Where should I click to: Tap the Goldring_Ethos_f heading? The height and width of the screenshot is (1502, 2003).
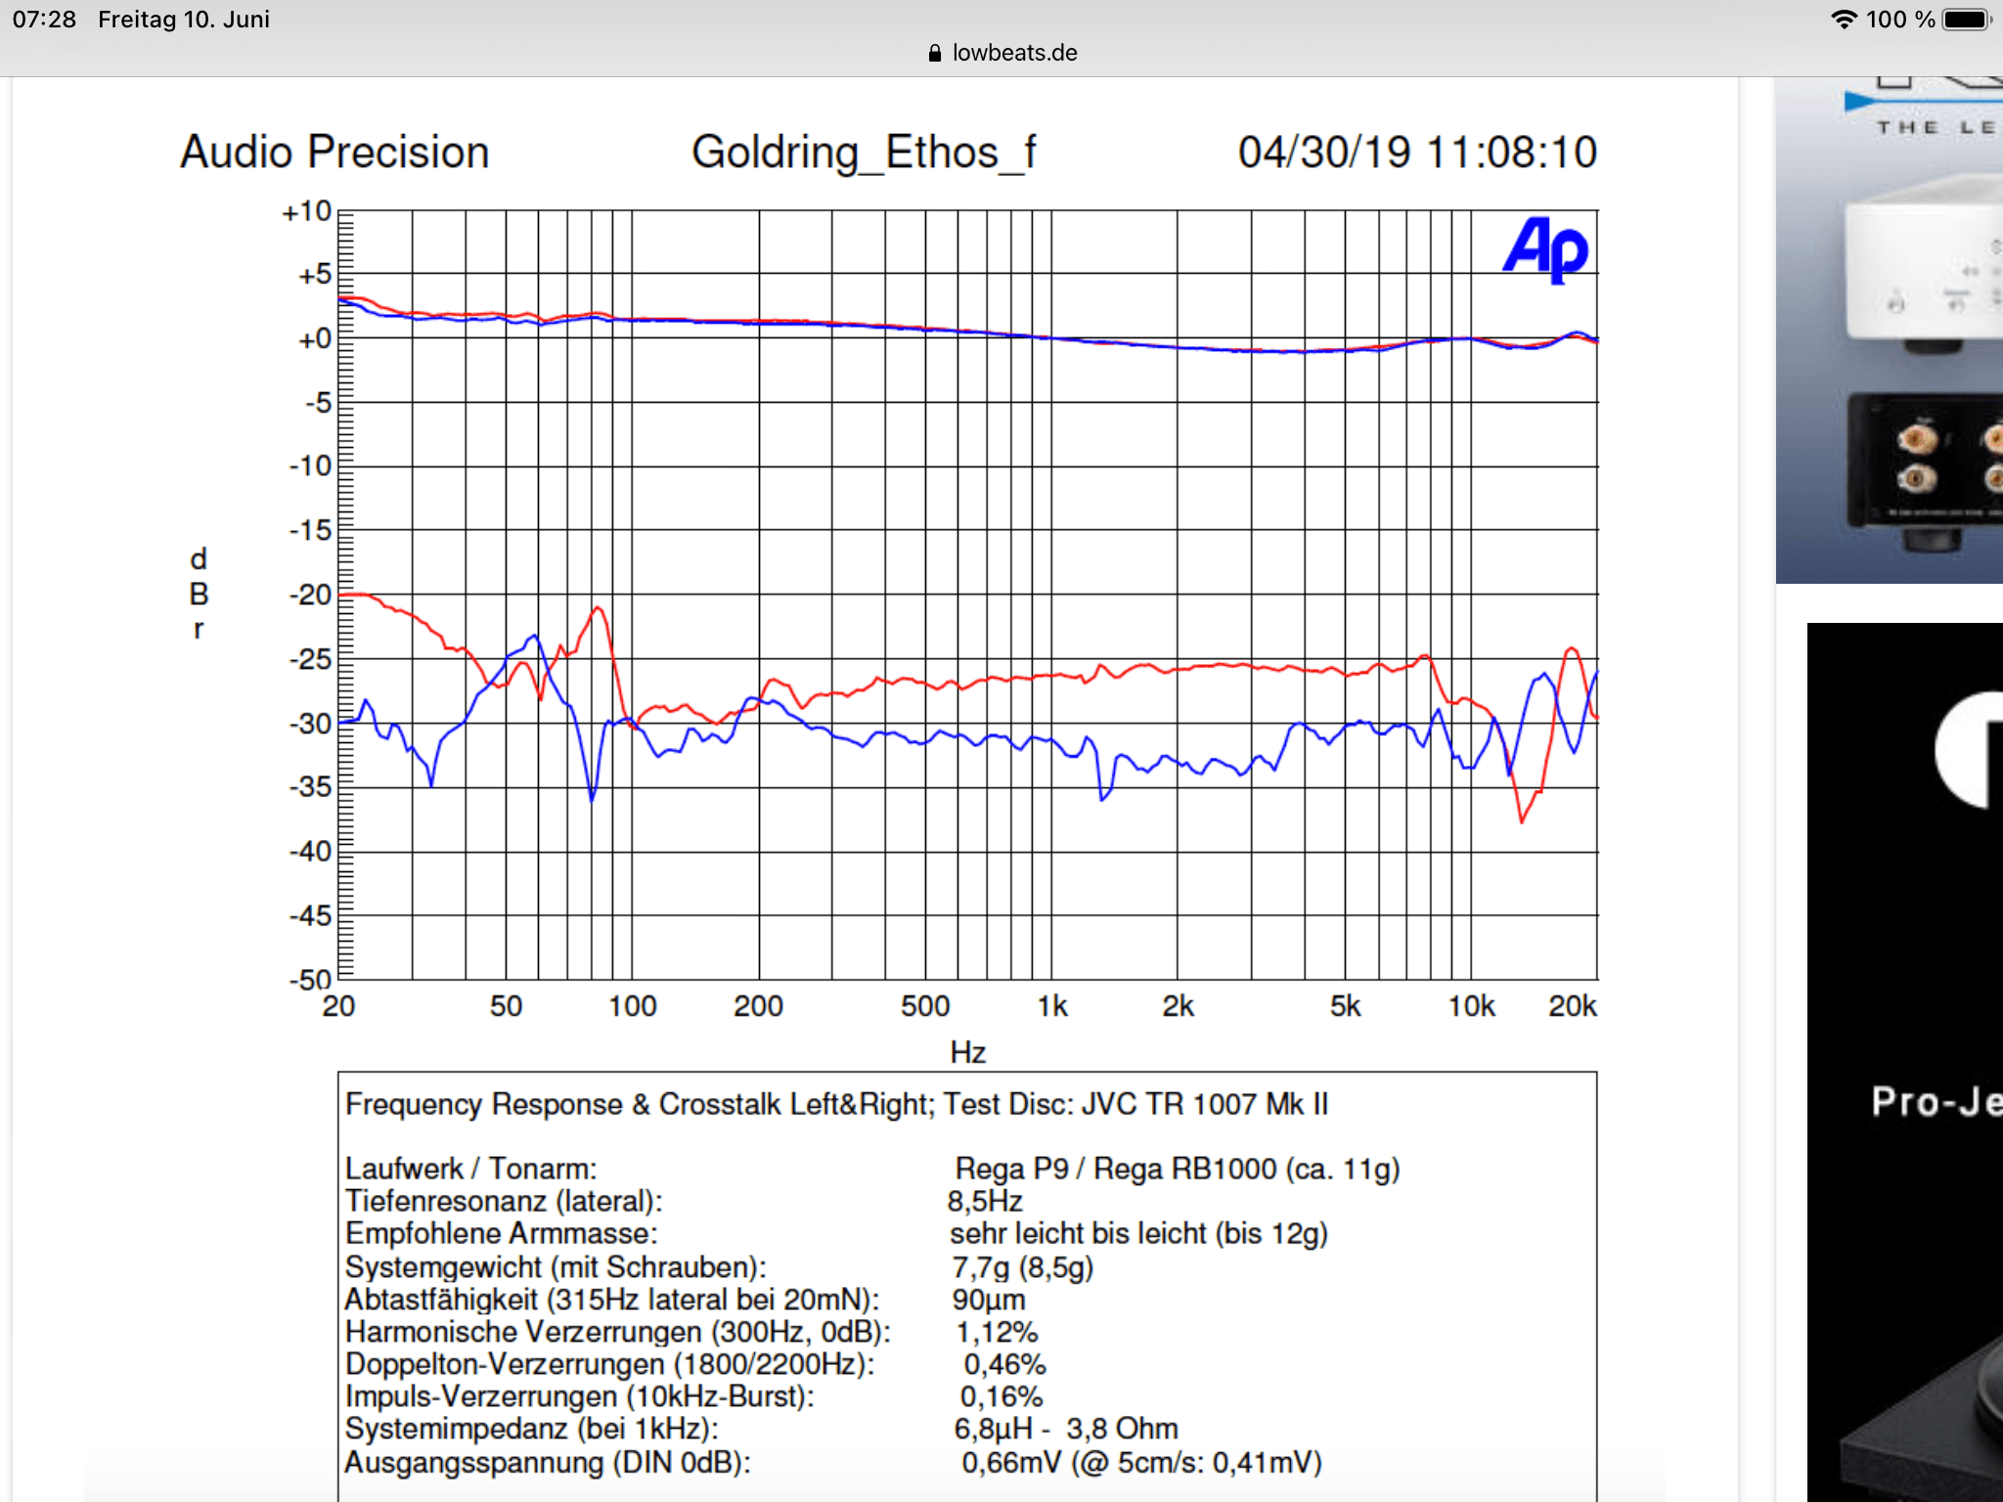point(864,154)
